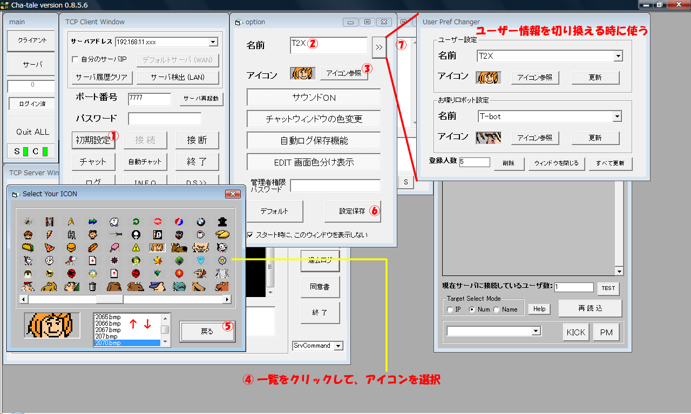Pick the paint palette icon
Screen dimensions: 691x414
[50, 260]
